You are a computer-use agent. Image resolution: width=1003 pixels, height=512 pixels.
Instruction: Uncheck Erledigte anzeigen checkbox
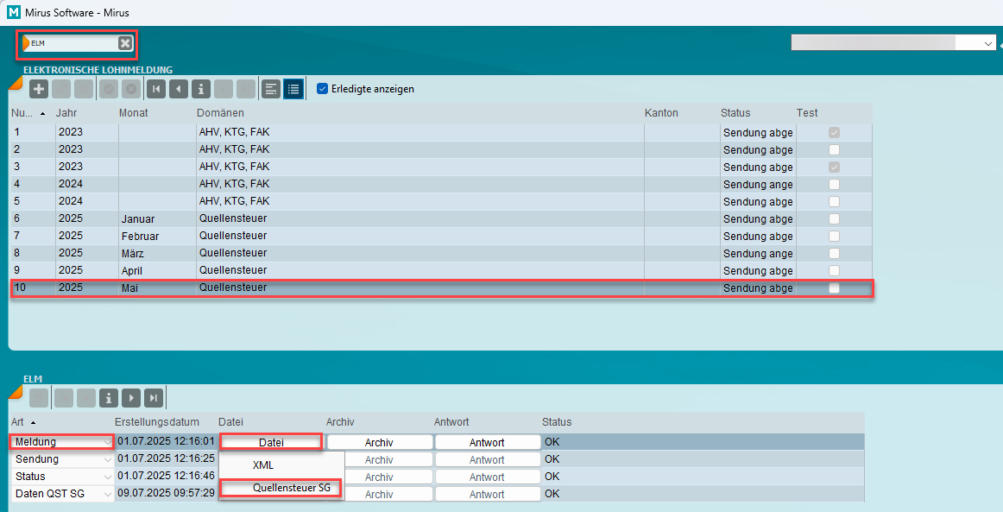coord(323,89)
